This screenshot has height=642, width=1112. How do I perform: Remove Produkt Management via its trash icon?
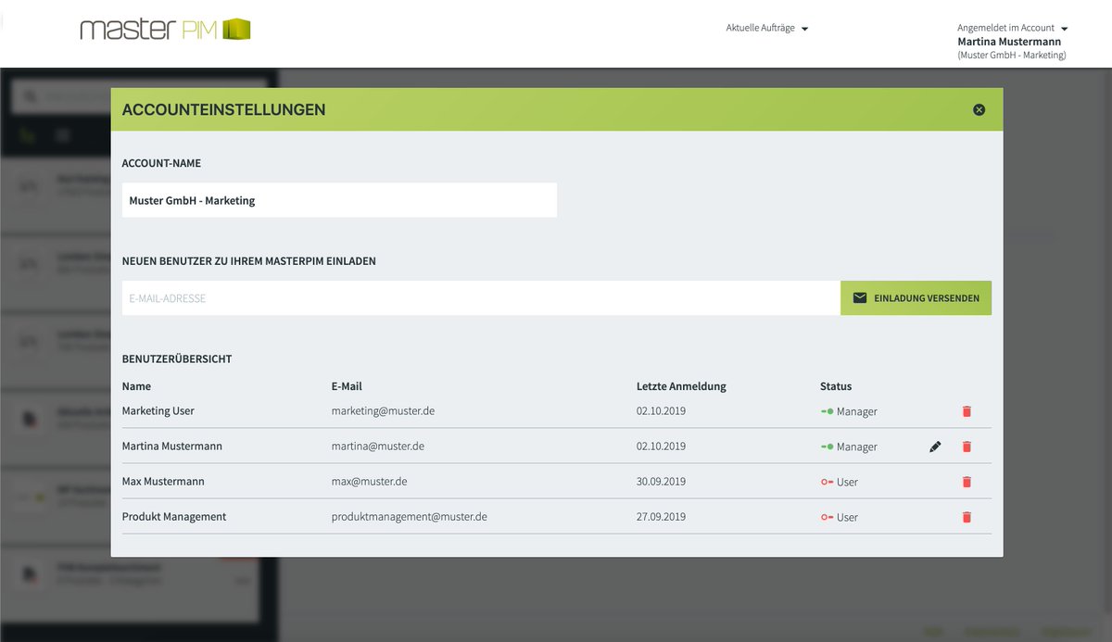967,517
